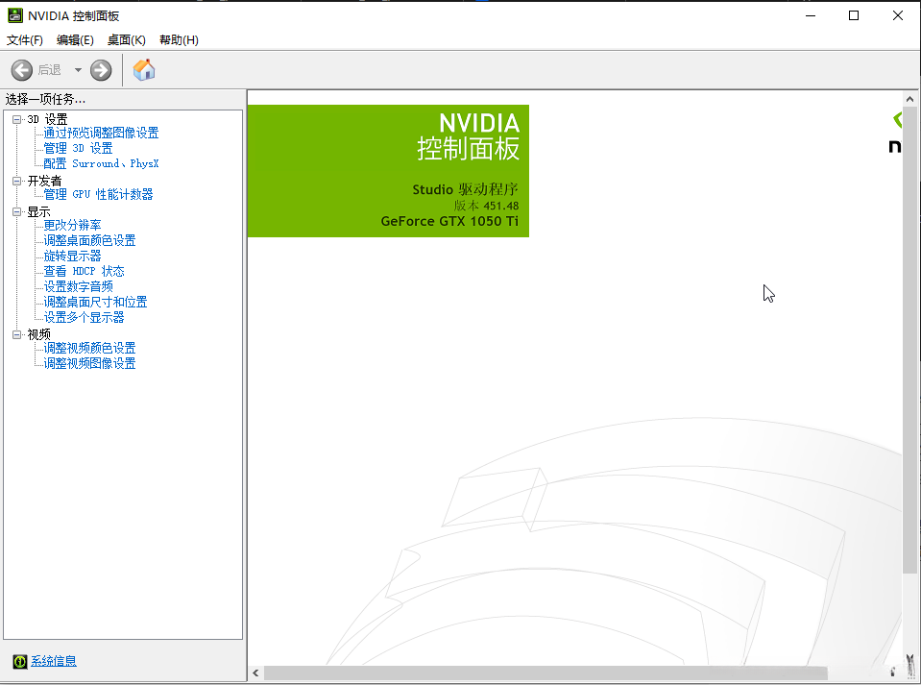The height and width of the screenshot is (685, 921).
Task: Collapse the 视频 tree node
Action: click(17, 335)
